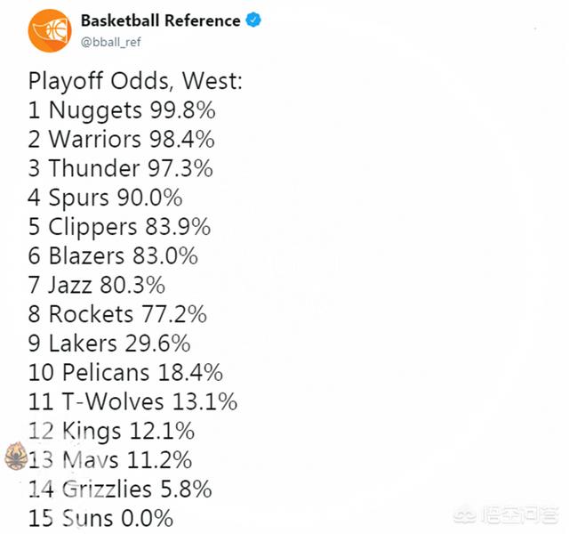Screen dimensions: 569x534
Task: Open the @bball_ref handle link
Action: tap(110, 42)
